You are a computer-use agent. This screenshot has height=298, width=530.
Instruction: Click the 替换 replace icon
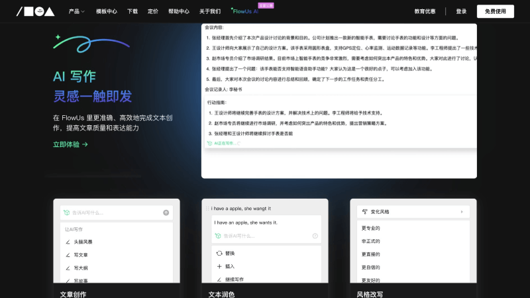pos(219,253)
